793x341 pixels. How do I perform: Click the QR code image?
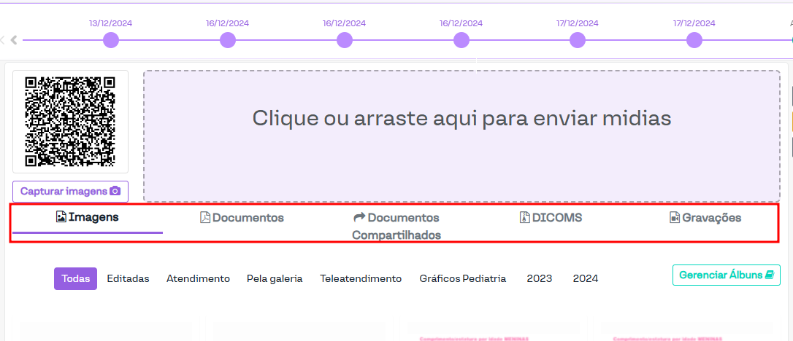(70, 121)
